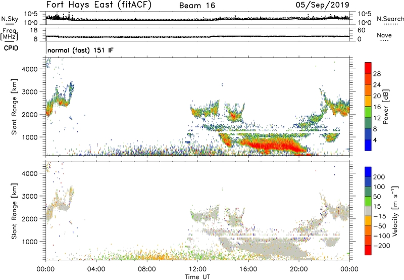Click the 'Freq. [MHz]' label
This screenshot has width=404, height=280.
(x=10, y=34)
